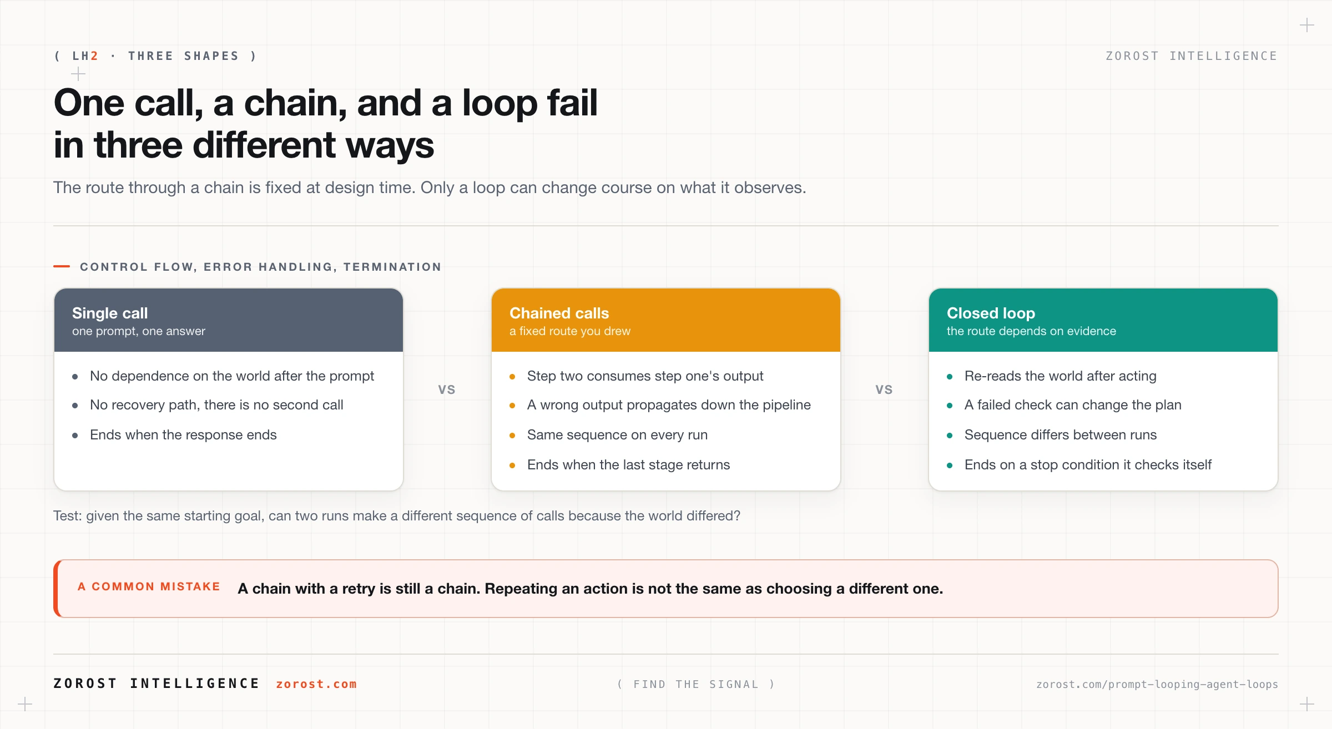Screen dimensions: 1332x729
Task: Open the zorost.com/prompt-looping-agent-loops URL
Action: click(1157, 684)
